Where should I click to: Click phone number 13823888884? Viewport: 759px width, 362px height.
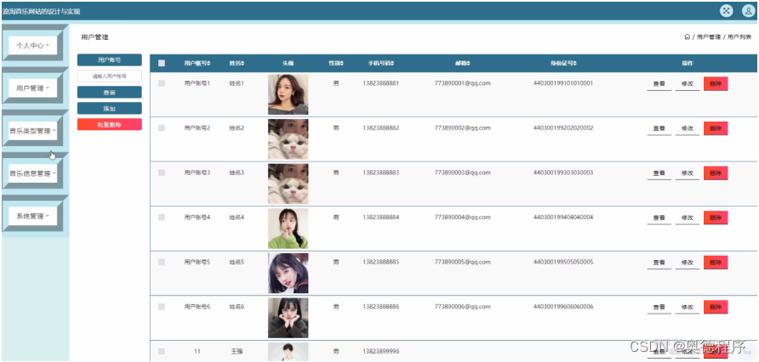pyautogui.click(x=381, y=218)
